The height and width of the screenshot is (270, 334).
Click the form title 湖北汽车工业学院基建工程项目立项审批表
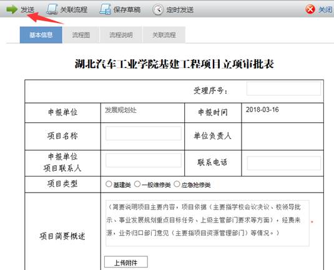pos(174,64)
